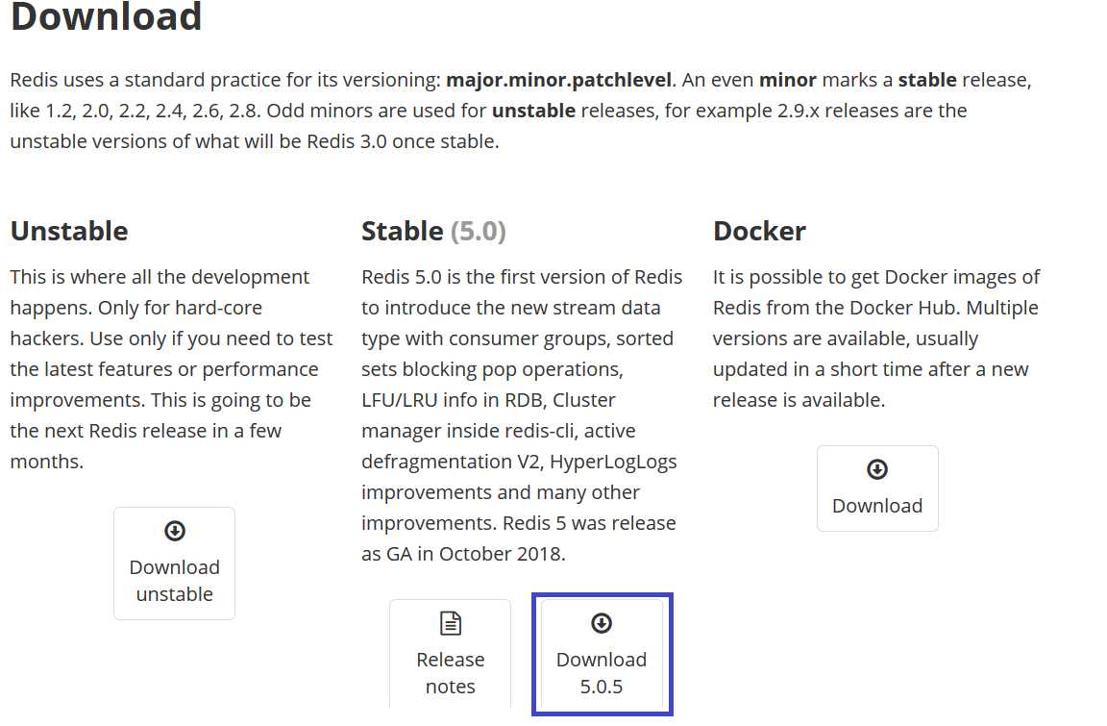Click the document icon above "Release notes"
Screen dimensions: 1107x726
coord(450,623)
